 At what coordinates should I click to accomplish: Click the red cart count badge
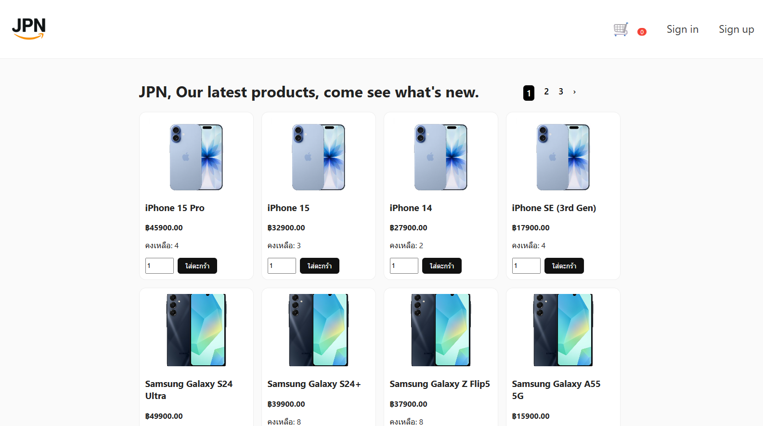pyautogui.click(x=642, y=32)
